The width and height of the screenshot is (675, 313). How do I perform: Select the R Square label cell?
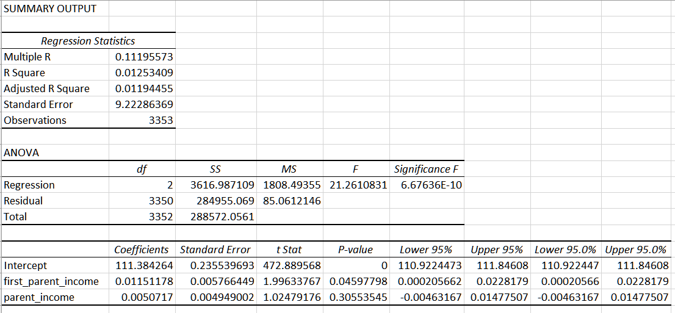point(55,73)
